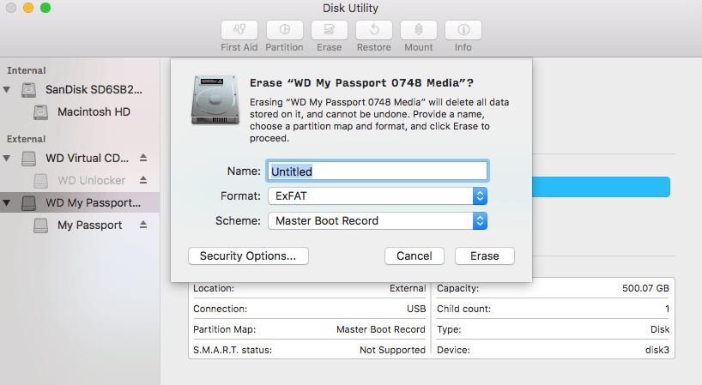Click the Restore toolbar icon
This screenshot has width=702, height=385.
point(373,30)
